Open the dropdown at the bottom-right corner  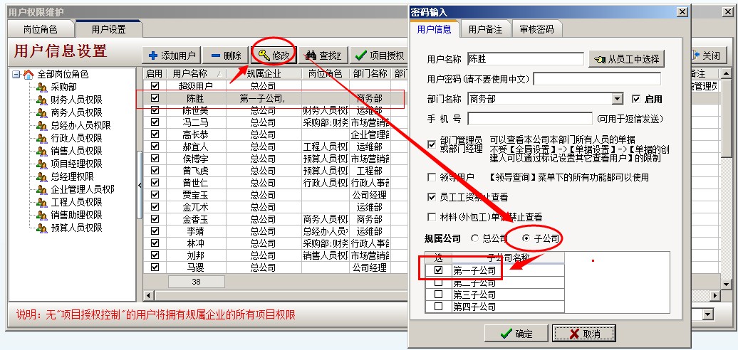[x=708, y=314]
